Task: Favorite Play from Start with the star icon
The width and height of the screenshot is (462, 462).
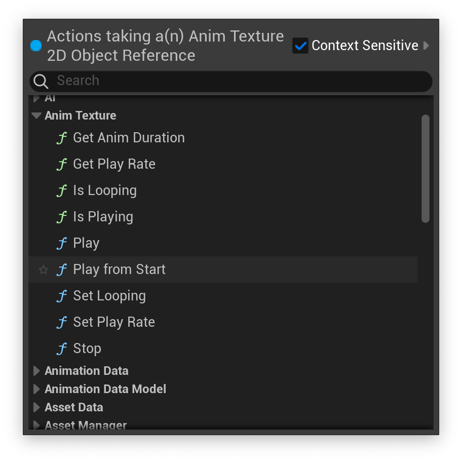Action: pos(44,269)
